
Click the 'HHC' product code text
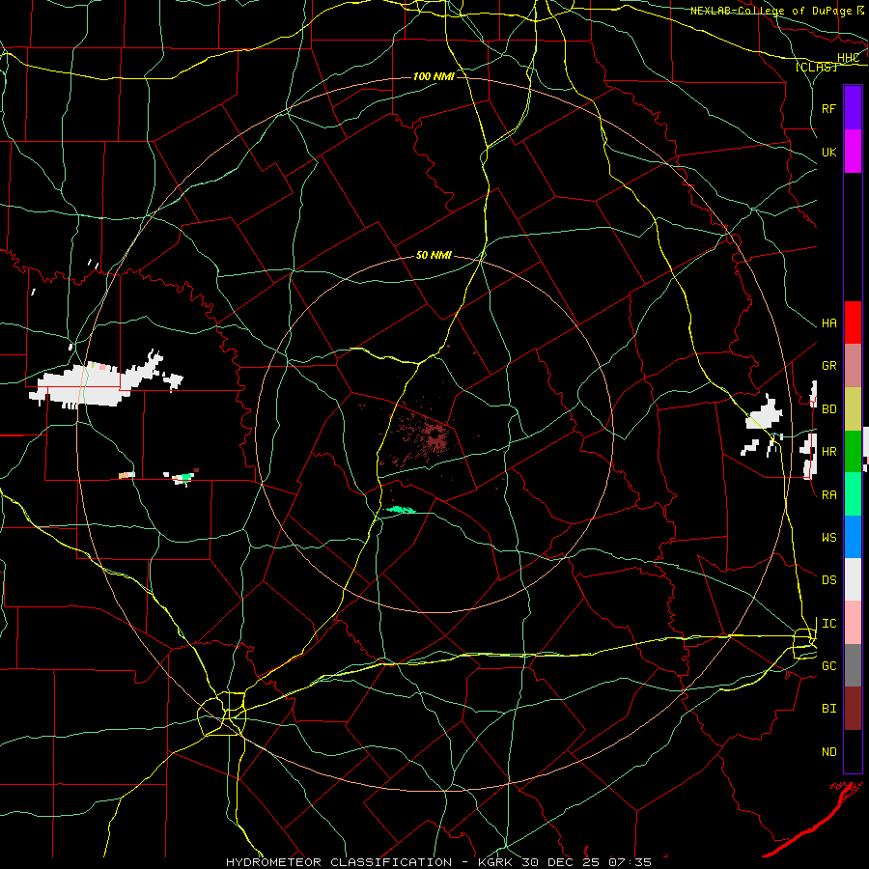[848, 58]
